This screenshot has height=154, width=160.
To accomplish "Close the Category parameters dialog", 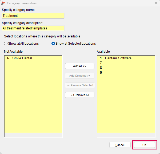I will click(x=156, y=3).
